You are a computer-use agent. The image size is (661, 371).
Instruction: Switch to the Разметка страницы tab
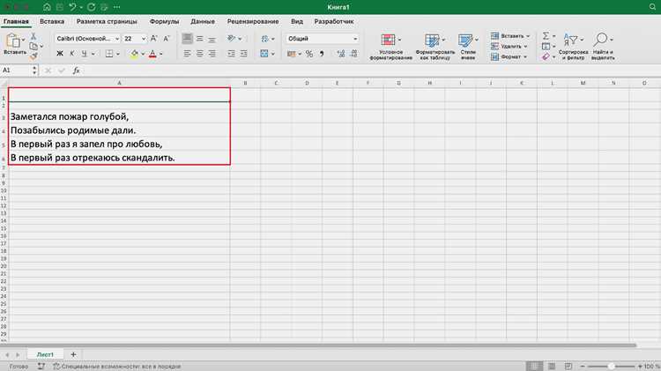107,21
